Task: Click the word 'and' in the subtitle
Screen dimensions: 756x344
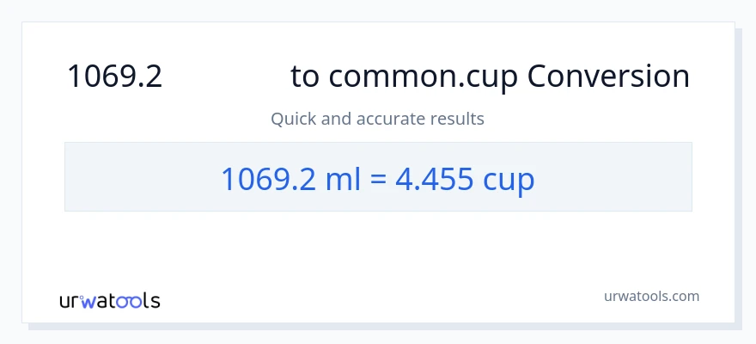Action: 336,119
